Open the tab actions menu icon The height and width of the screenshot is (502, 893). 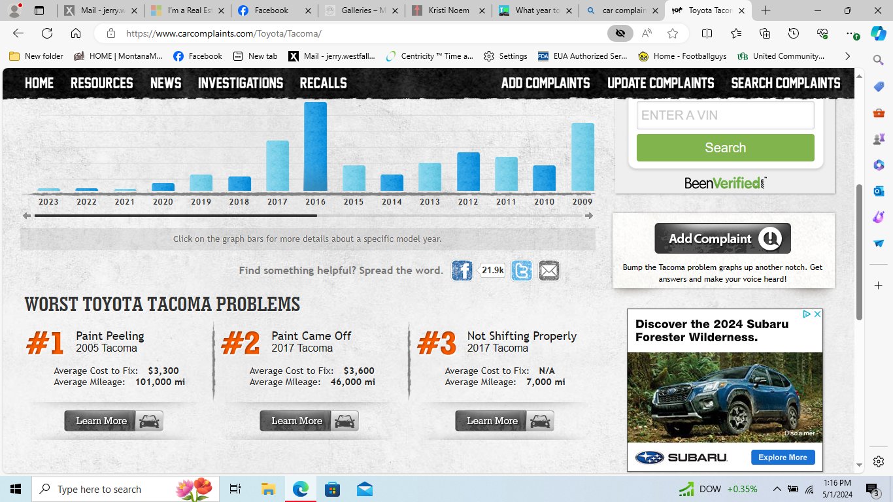(39, 10)
